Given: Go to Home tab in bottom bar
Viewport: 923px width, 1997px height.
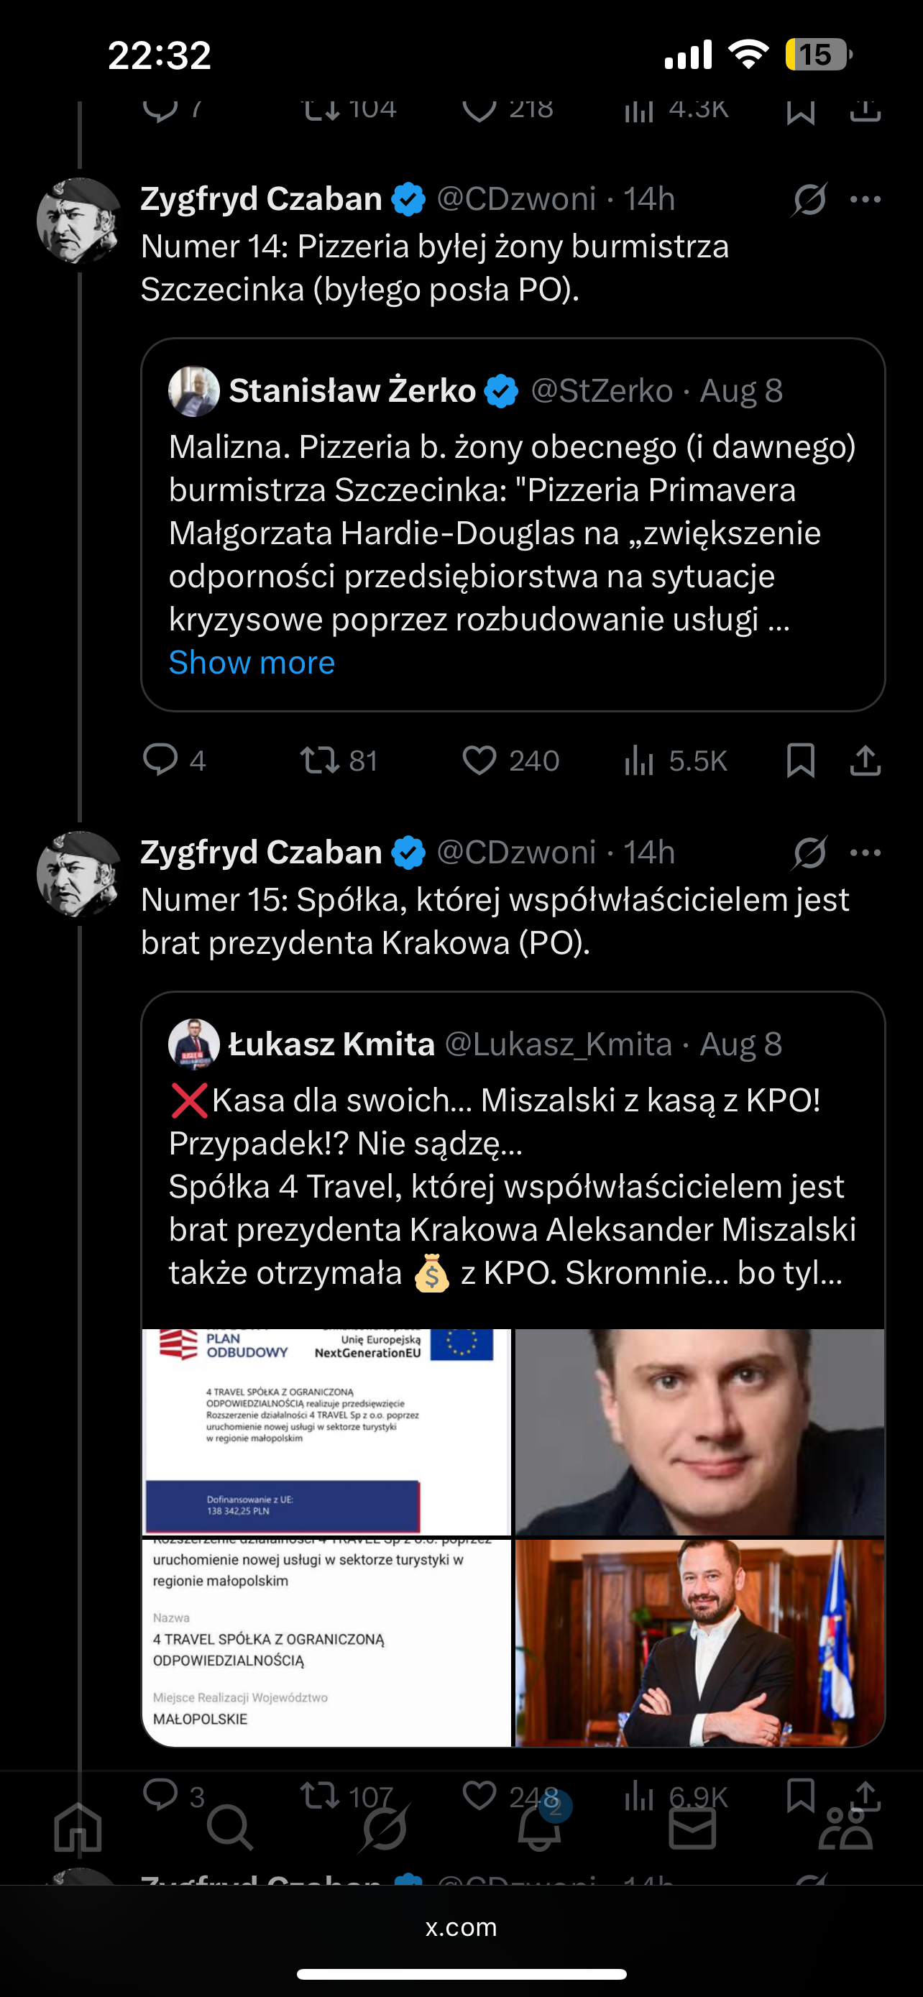Looking at the screenshot, I should coord(78,1827).
